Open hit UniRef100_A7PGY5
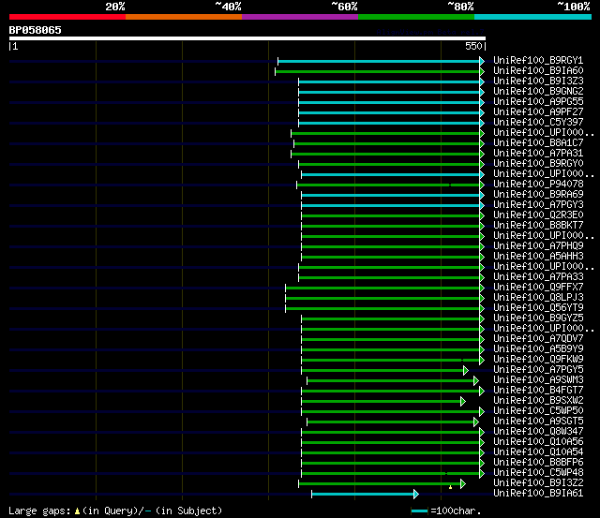Screen dimensions: 600x518 [x=538, y=370]
